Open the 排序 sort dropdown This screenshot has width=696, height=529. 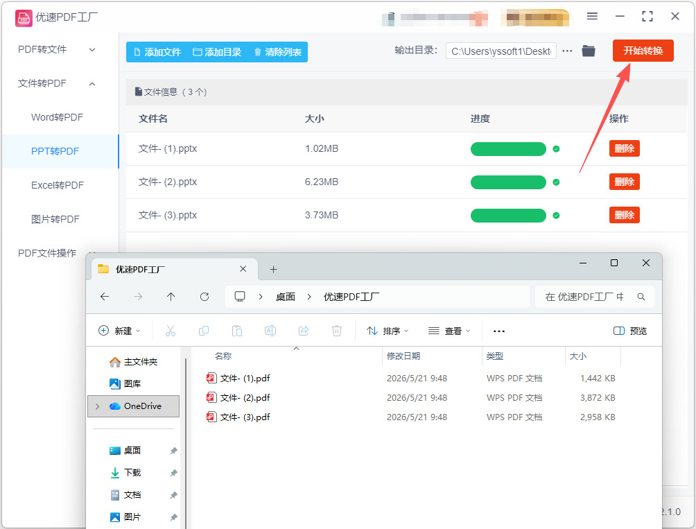tap(388, 331)
